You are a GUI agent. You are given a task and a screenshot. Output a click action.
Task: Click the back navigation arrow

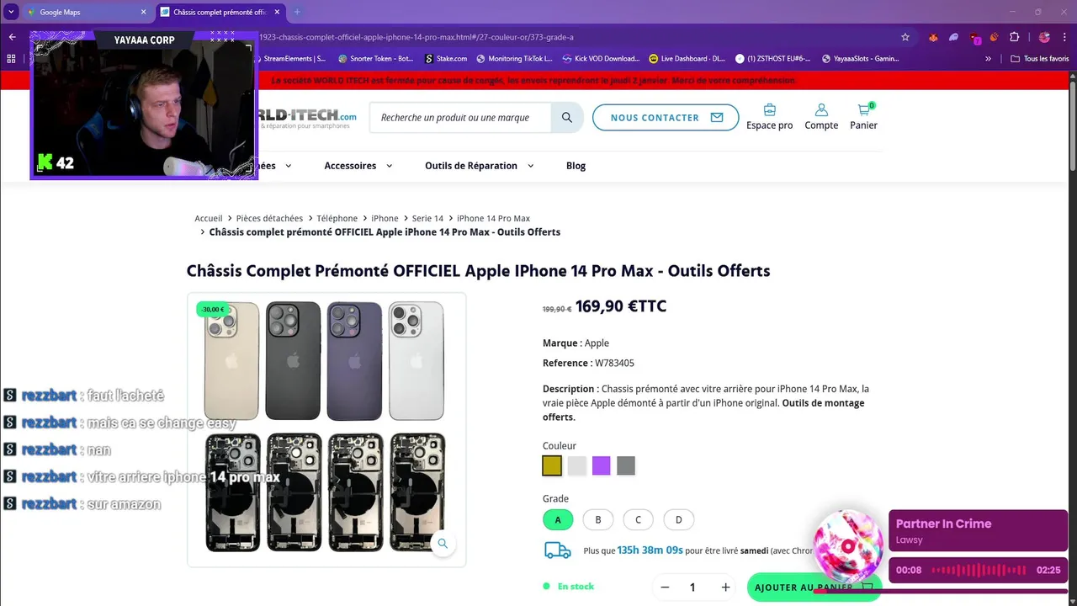tap(12, 37)
